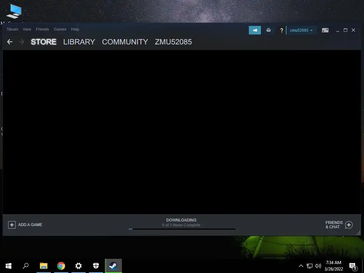This screenshot has height=273, width=364.
Task: Close the Steam window
Action: pyautogui.click(x=353, y=30)
